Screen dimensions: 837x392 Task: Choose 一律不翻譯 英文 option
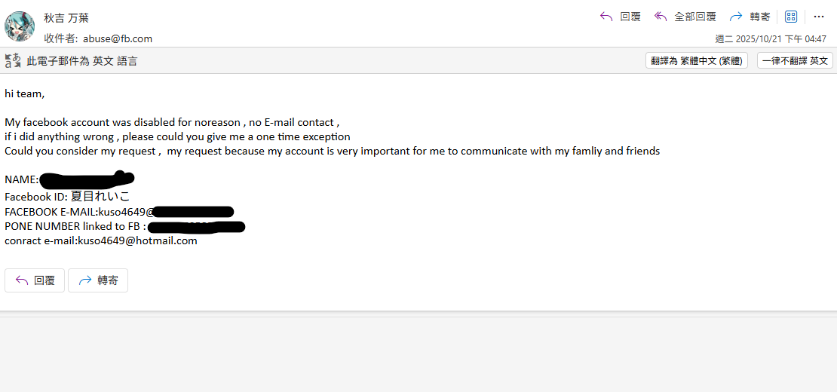795,61
